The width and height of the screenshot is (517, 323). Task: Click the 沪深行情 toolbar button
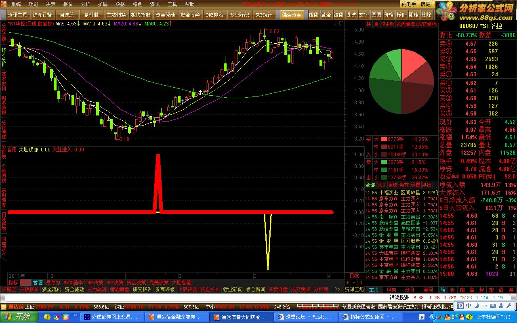tap(42, 15)
